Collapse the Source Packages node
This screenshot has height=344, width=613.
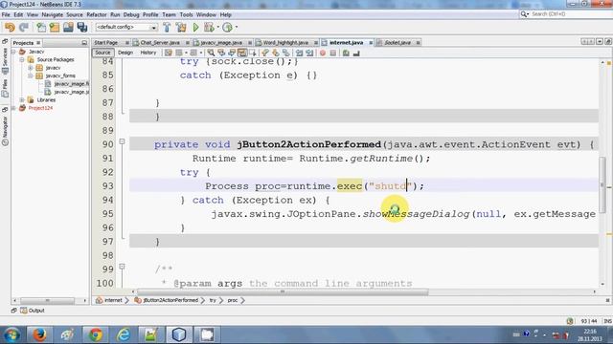pos(22,59)
